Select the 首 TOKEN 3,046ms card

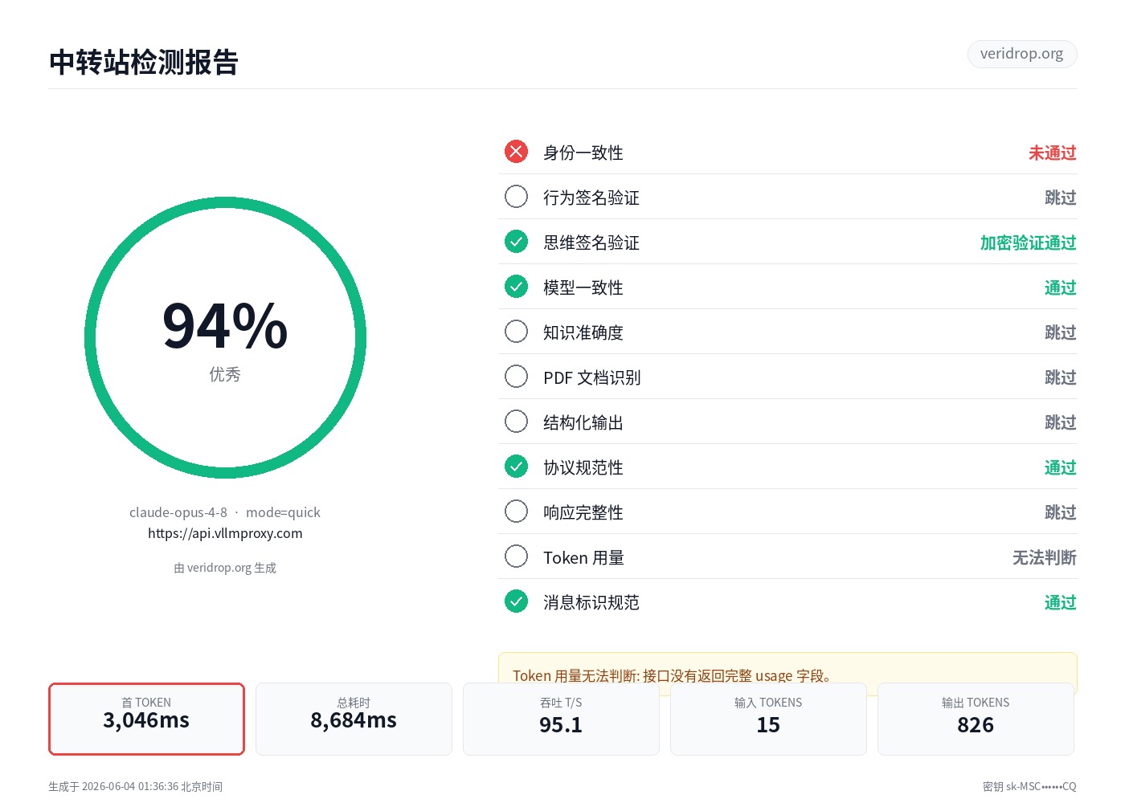(x=146, y=719)
